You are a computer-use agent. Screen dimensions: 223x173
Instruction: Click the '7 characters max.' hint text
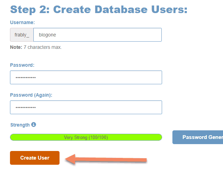43,47
